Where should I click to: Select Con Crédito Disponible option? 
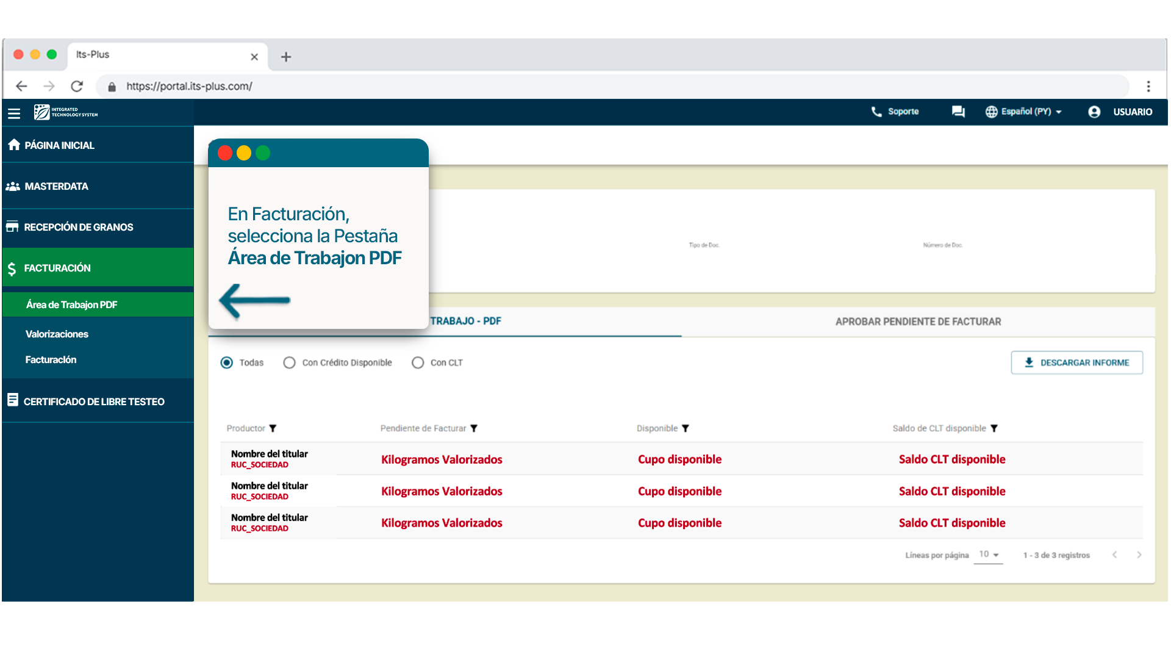[x=290, y=362]
